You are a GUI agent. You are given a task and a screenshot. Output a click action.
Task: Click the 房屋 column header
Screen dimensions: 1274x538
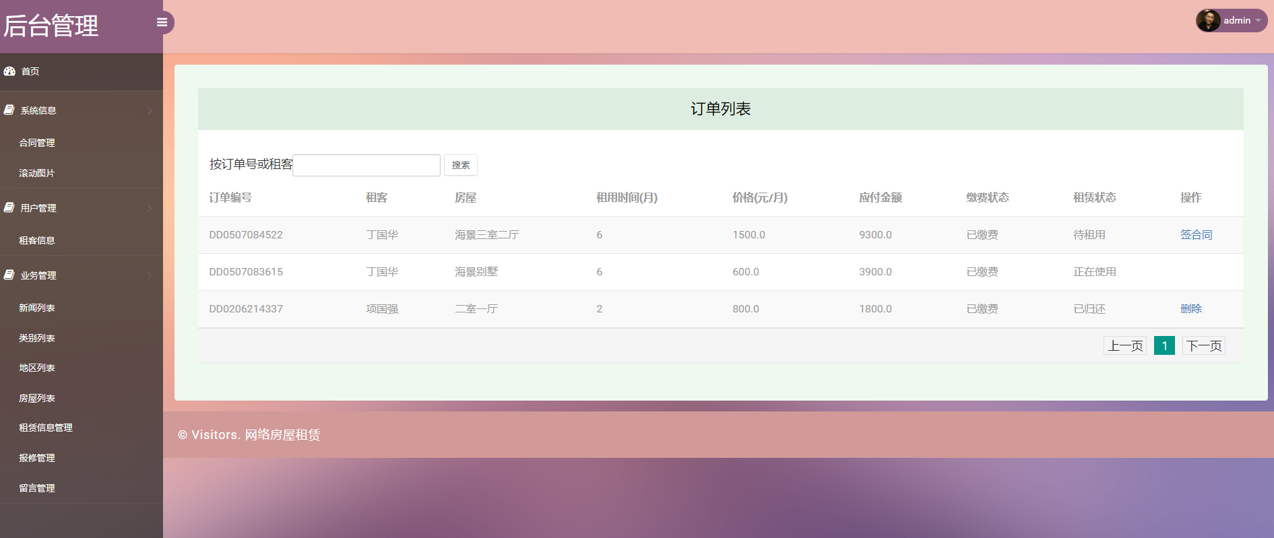point(466,198)
